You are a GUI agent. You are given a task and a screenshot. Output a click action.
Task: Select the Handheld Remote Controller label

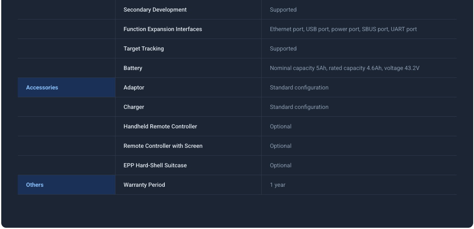[x=160, y=126]
